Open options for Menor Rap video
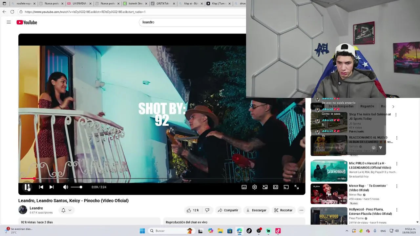420x236 pixels. tap(396, 186)
